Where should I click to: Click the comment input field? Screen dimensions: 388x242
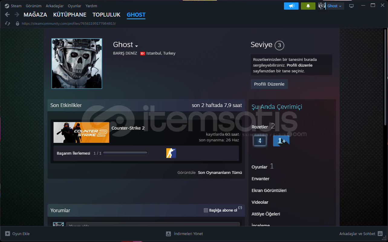click(x=153, y=225)
